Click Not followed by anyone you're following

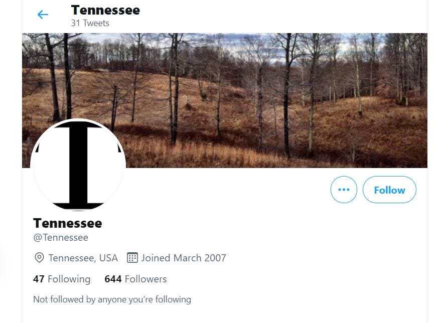pos(112,299)
